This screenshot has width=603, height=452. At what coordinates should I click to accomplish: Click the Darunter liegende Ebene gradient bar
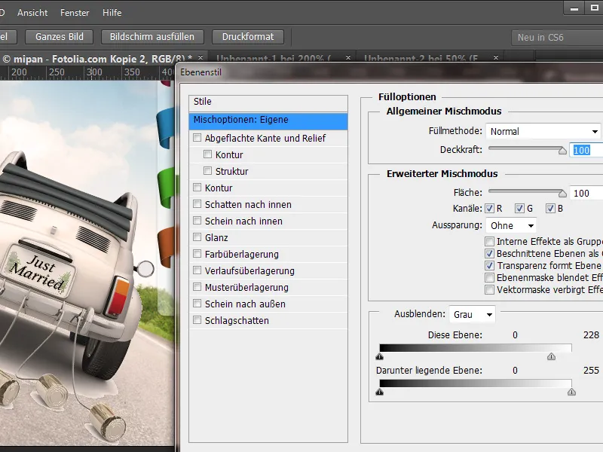pyautogui.click(x=476, y=383)
